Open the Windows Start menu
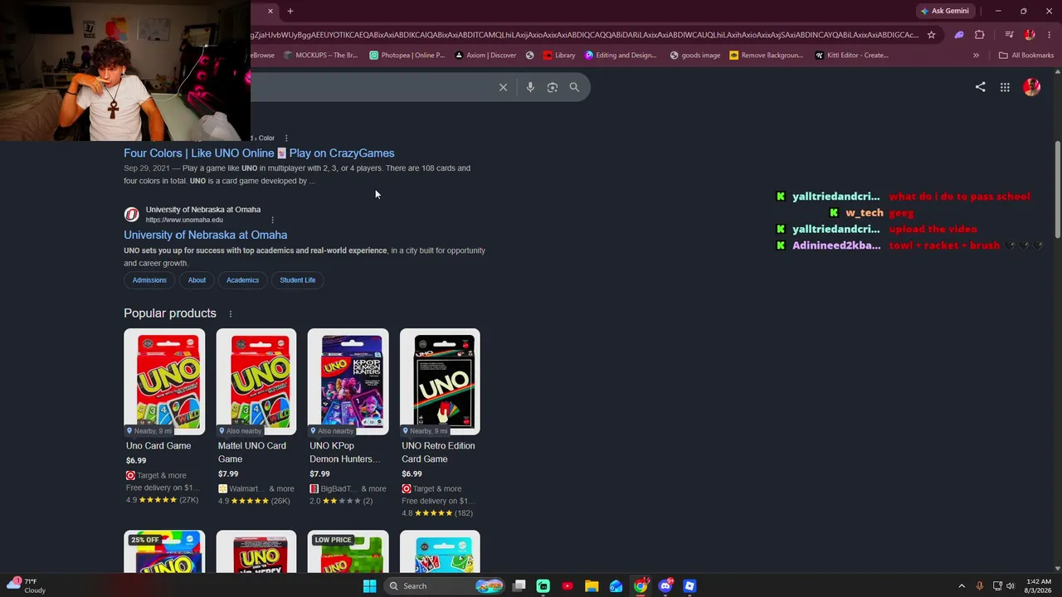The width and height of the screenshot is (1062, 597). coord(369,586)
